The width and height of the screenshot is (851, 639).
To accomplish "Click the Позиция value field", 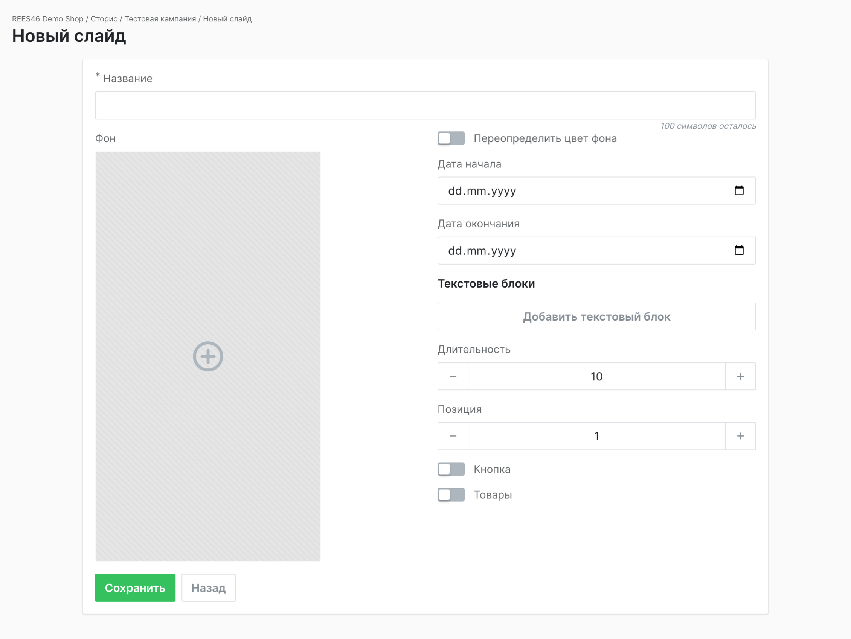I will (596, 436).
